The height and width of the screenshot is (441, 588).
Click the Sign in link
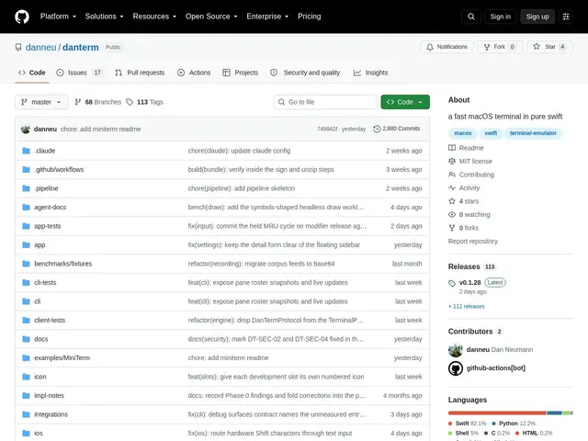(500, 17)
